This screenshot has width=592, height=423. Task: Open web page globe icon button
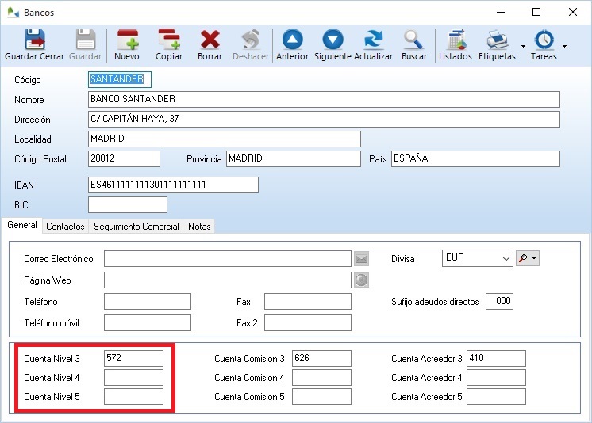click(361, 280)
